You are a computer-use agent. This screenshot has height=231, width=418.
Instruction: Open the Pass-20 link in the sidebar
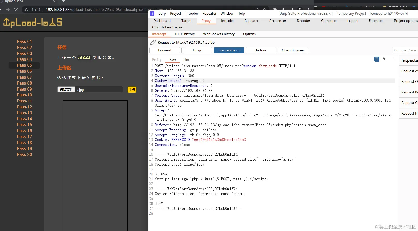click(24, 154)
